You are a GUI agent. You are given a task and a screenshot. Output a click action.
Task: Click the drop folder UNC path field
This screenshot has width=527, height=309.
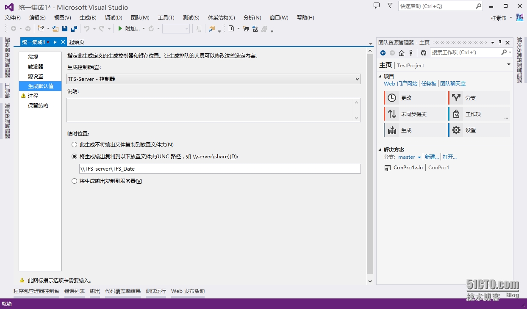pos(220,168)
